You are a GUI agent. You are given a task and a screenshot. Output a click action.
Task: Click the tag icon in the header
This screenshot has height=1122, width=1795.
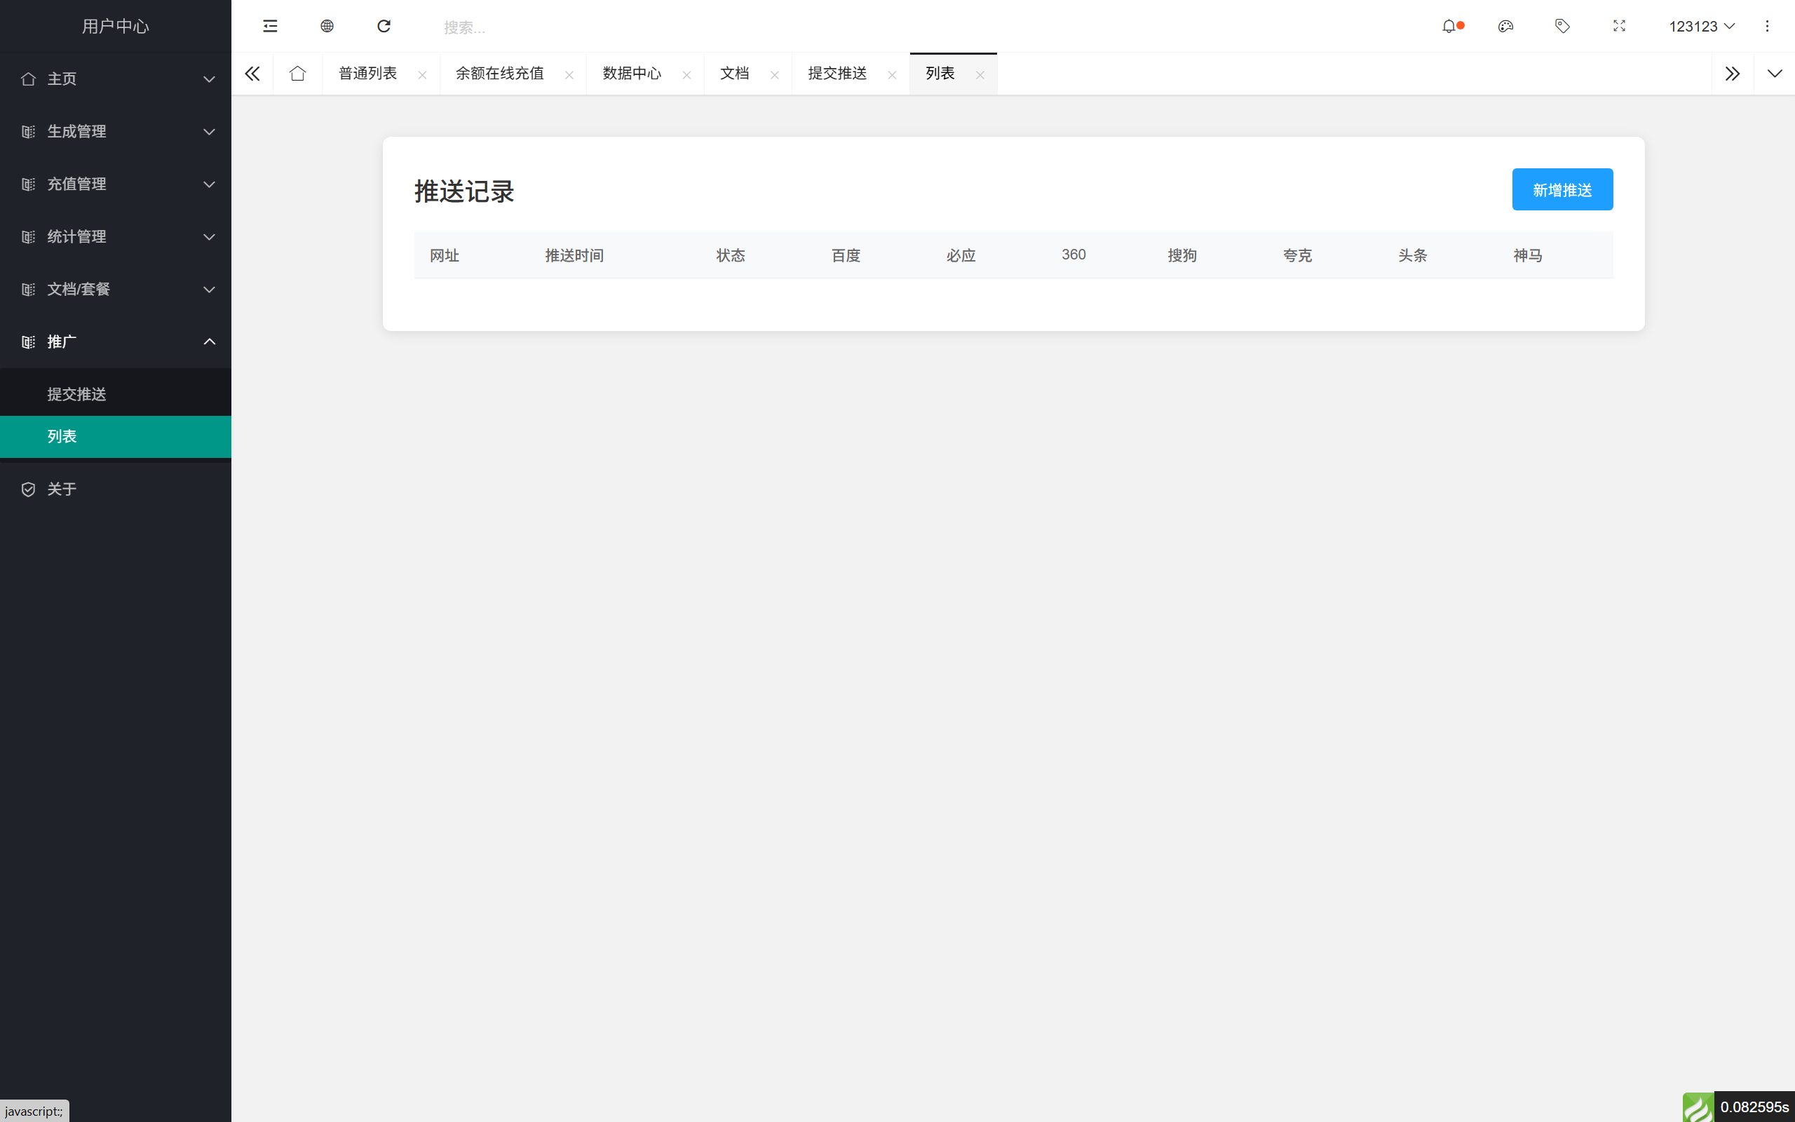tap(1563, 26)
